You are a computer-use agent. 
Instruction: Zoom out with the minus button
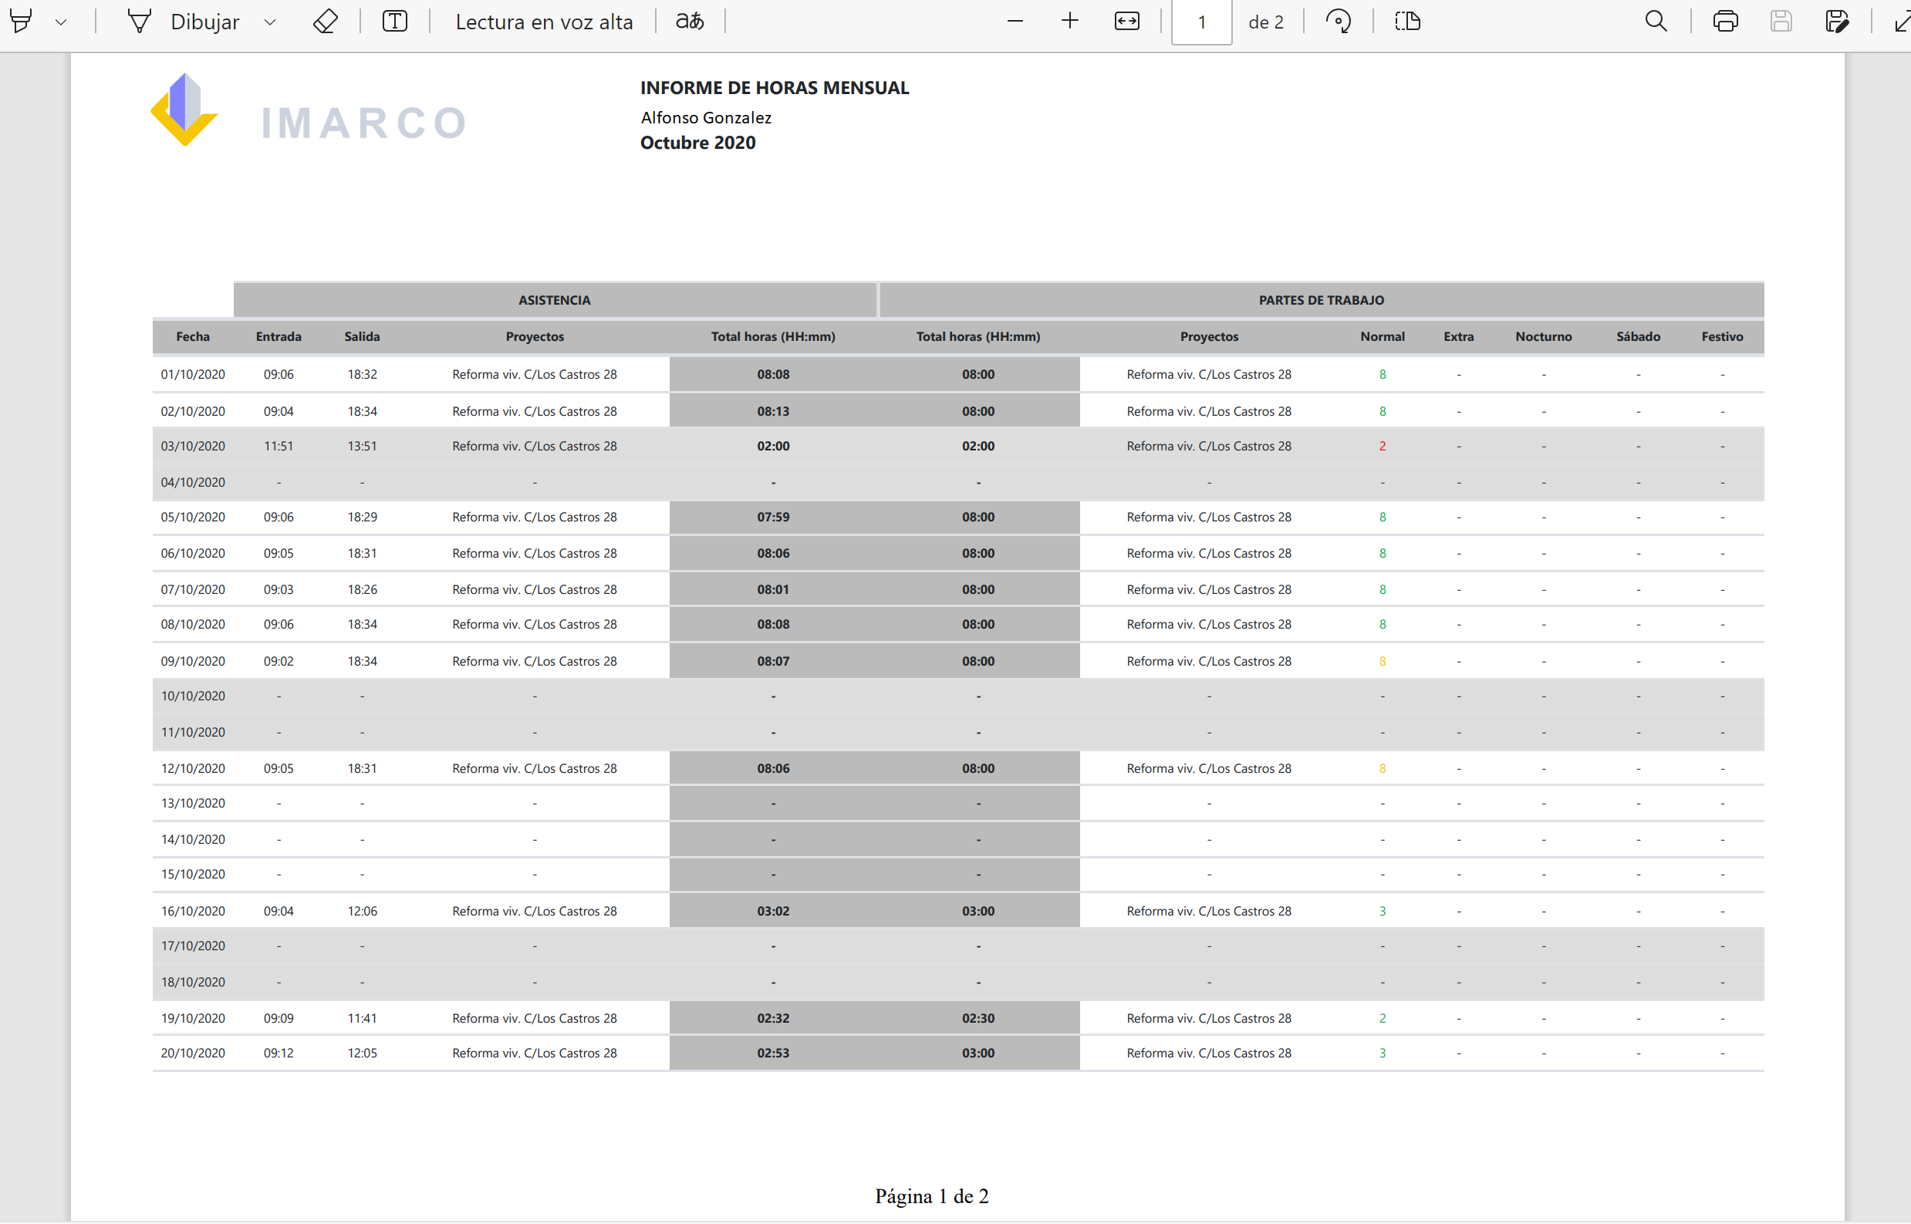1015,22
